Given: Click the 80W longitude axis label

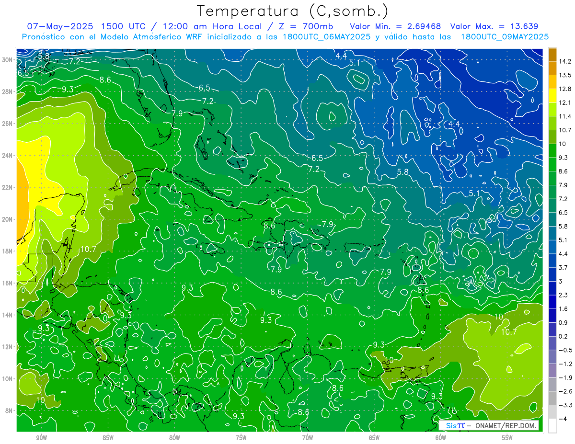Looking at the screenshot, I should point(174,438).
